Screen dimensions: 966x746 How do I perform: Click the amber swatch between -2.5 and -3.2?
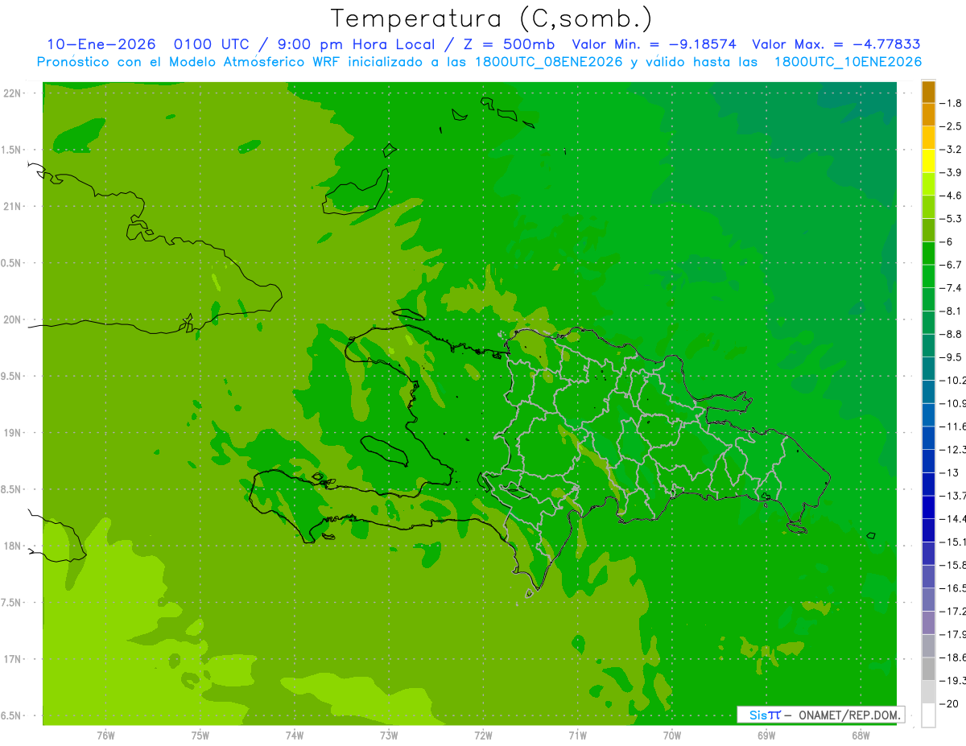tap(928, 138)
